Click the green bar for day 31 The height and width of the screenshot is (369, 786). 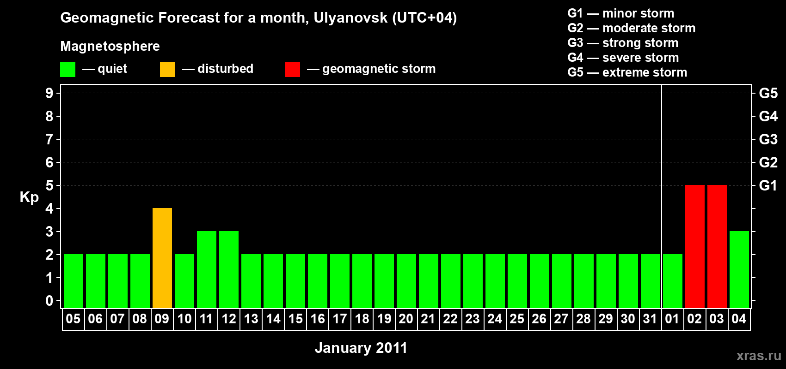click(651, 281)
